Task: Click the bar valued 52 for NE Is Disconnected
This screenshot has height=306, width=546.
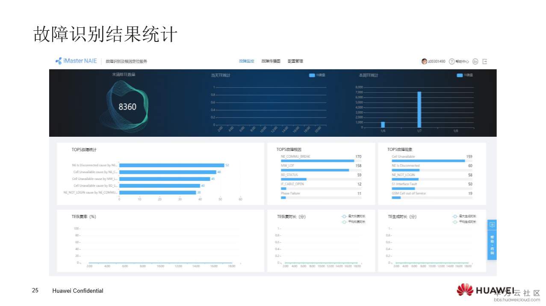Action: click(171, 165)
